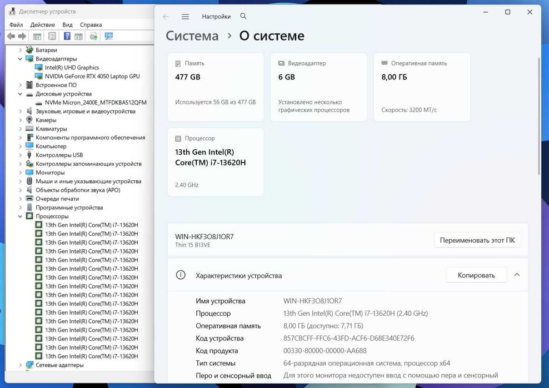Click the info icon beside Характеристики устройства
This screenshot has width=549, height=388.
[x=181, y=275]
